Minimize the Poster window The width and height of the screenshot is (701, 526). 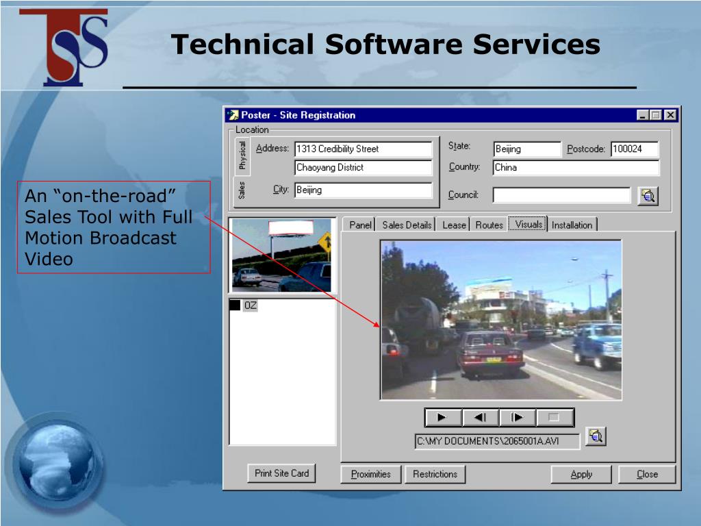click(x=642, y=115)
